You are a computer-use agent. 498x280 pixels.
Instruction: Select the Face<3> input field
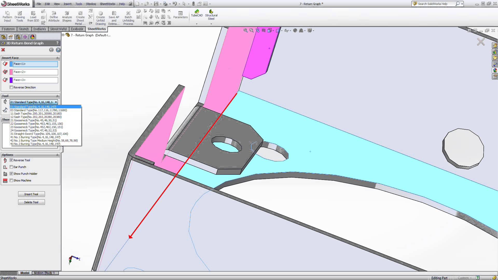tap(35, 80)
